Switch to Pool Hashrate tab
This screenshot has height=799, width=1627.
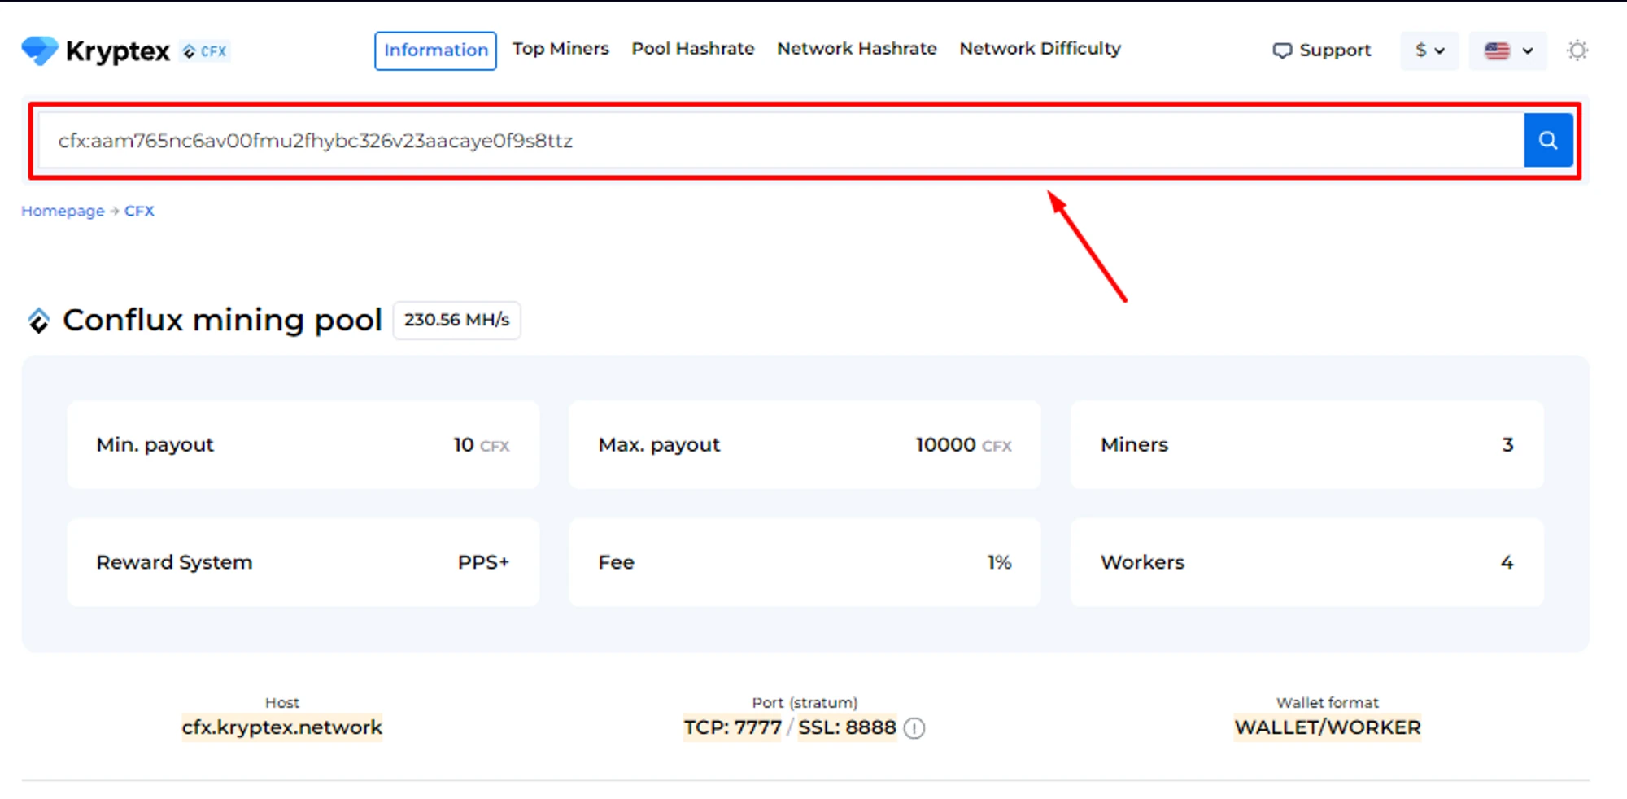tap(693, 49)
